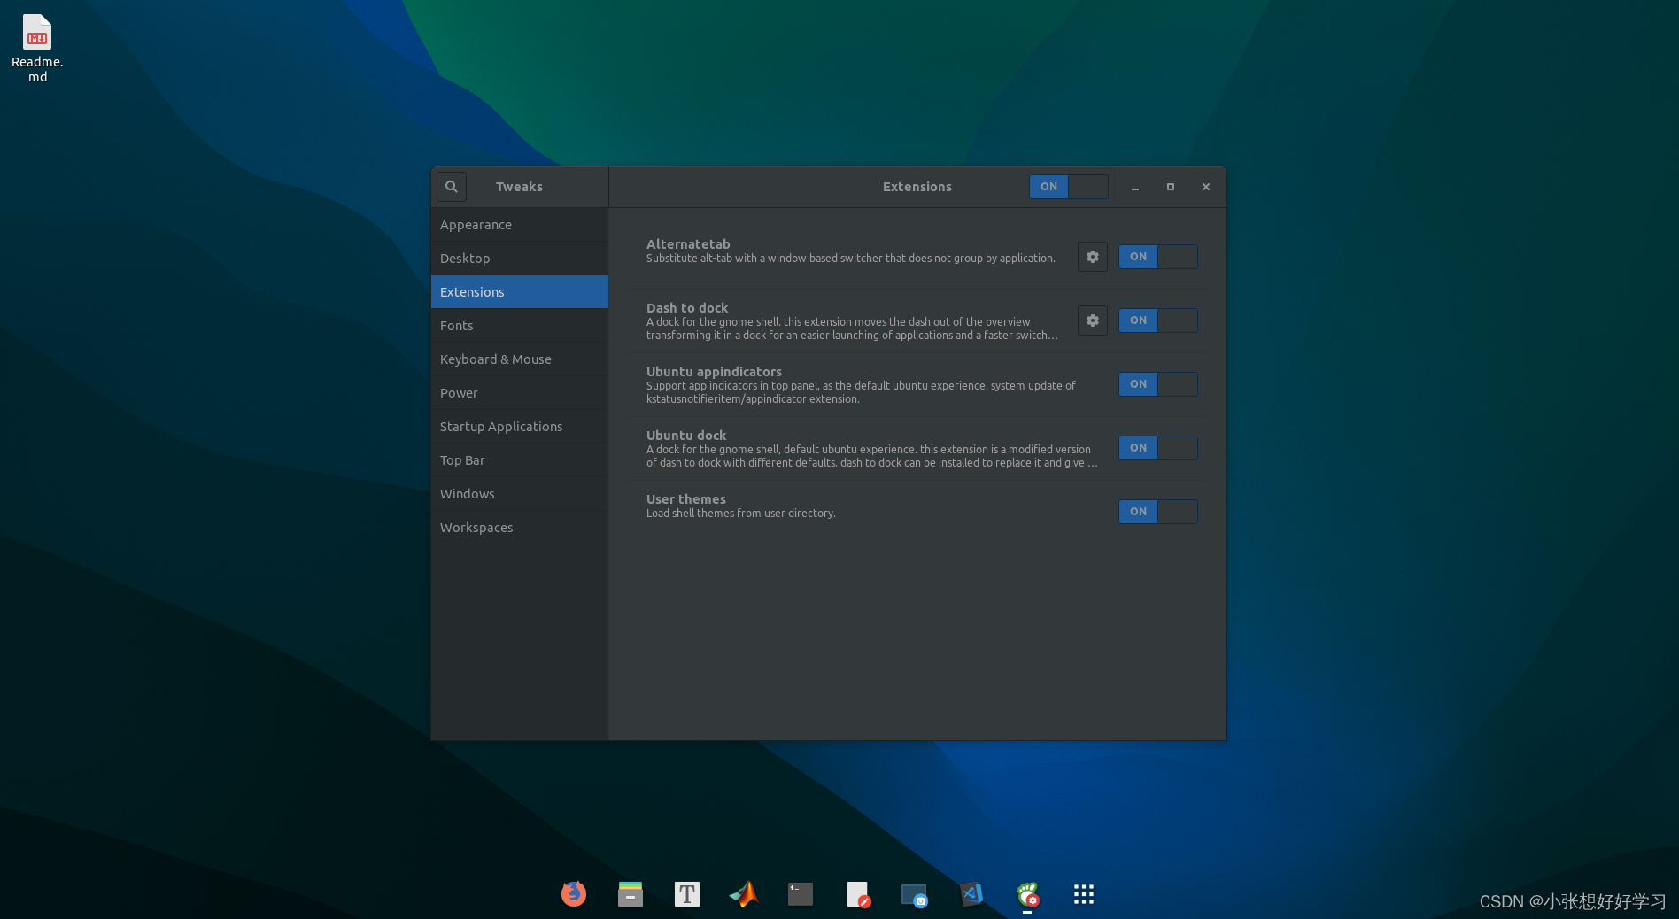1679x919 pixels.
Task: Go to Startup Applications
Action: pyautogui.click(x=520, y=427)
